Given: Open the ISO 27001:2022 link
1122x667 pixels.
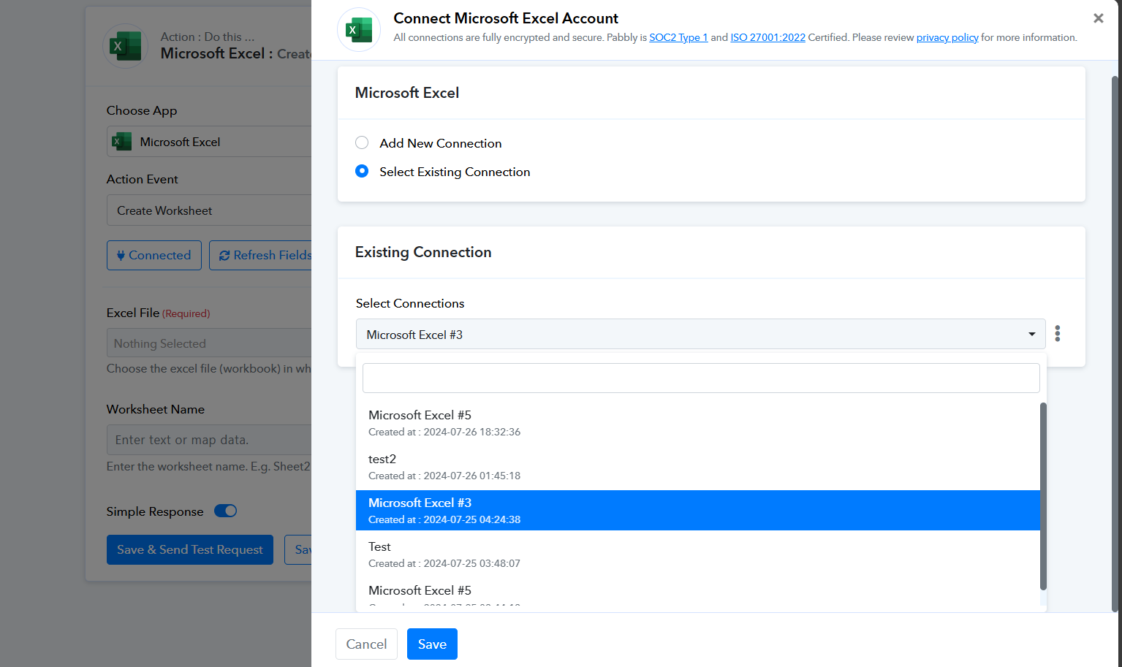Looking at the screenshot, I should tap(767, 37).
